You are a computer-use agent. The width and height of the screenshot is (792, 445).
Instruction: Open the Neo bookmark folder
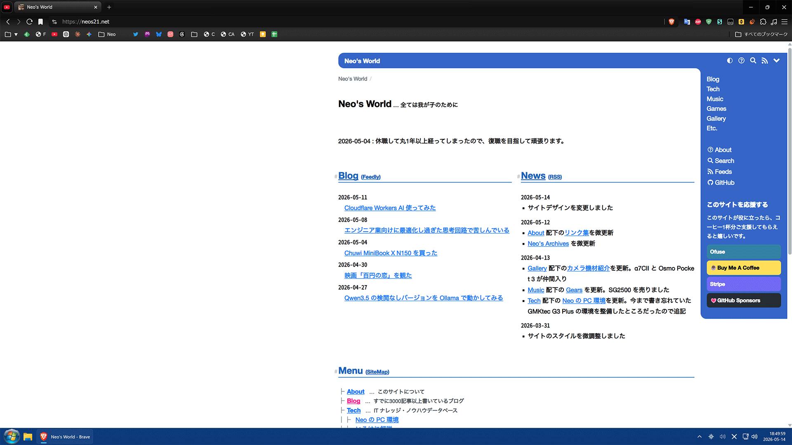click(107, 34)
